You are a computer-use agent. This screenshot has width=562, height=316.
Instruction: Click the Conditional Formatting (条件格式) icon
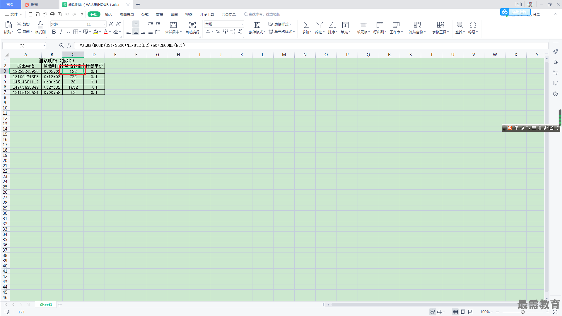tap(257, 25)
